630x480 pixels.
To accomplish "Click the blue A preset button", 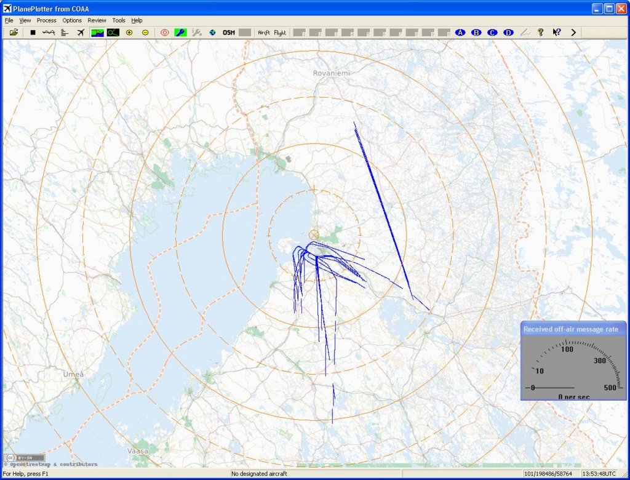I will coord(460,33).
